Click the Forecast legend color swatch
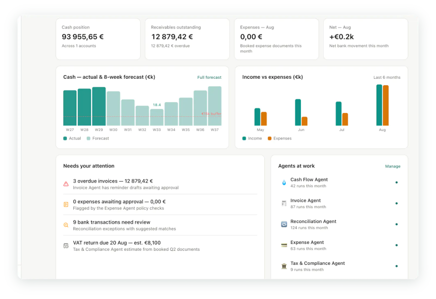This screenshot has width=436, height=299. (88, 138)
